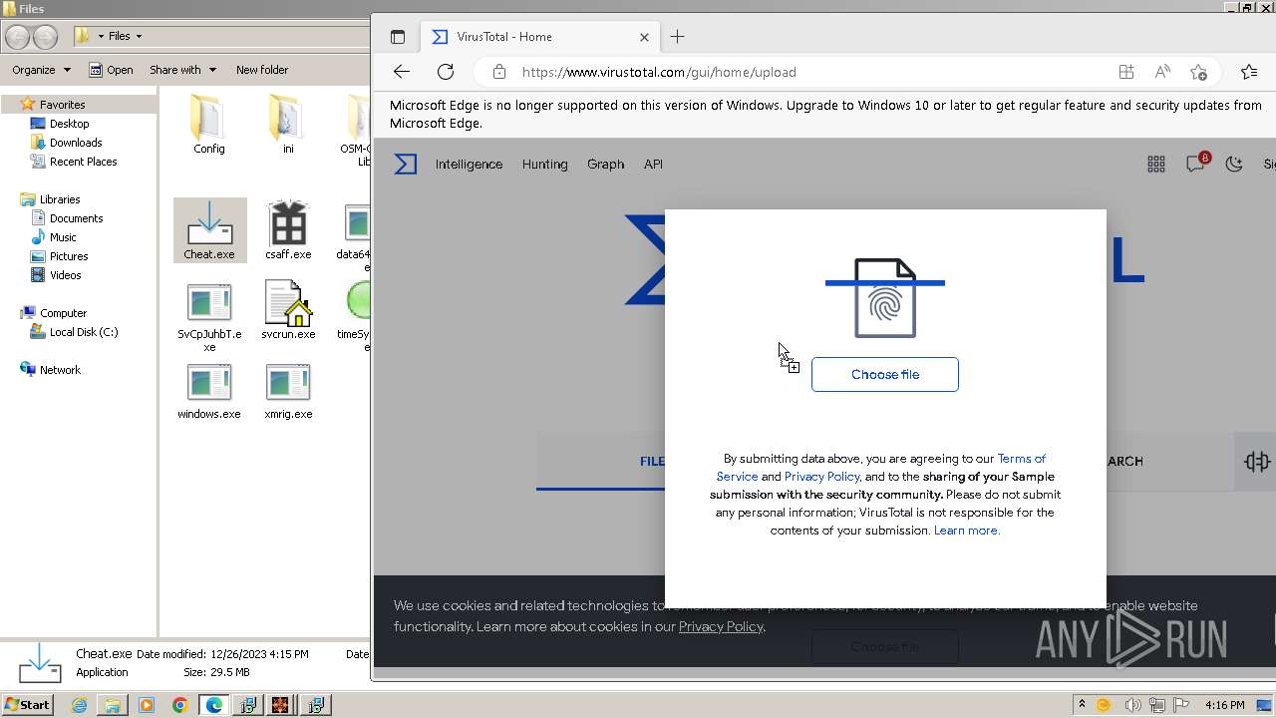Select Network in navigation pane
1276x718 pixels.
[60, 370]
